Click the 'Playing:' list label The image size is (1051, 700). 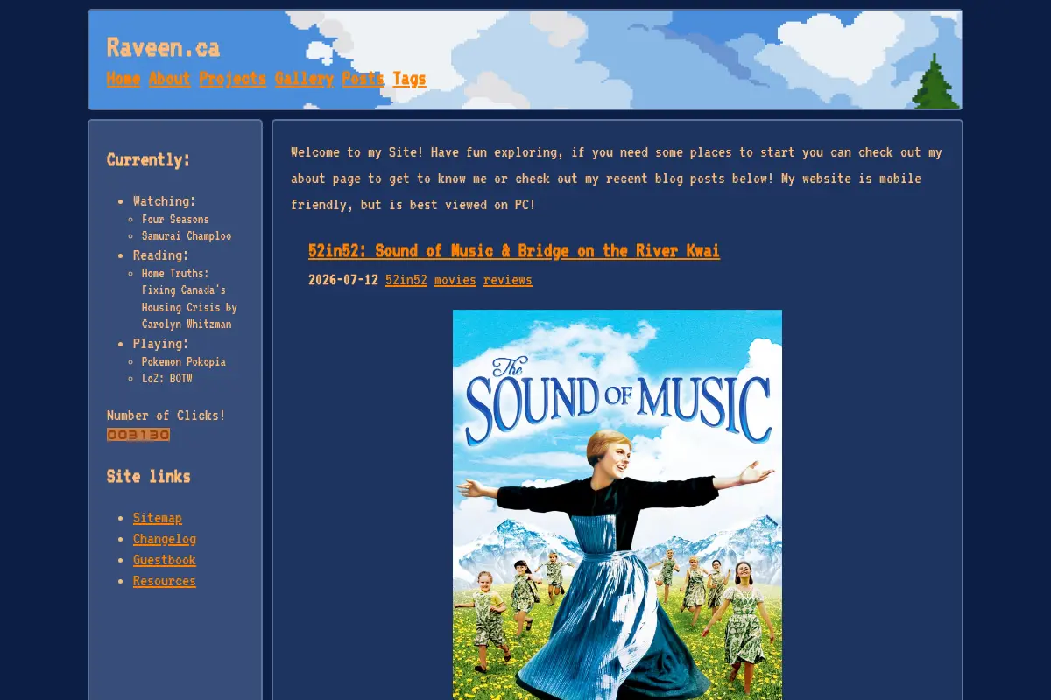pyautogui.click(x=161, y=344)
